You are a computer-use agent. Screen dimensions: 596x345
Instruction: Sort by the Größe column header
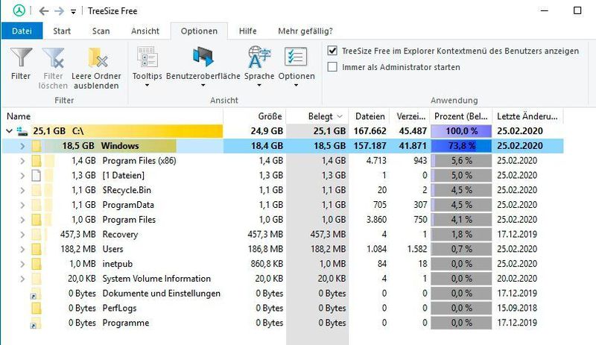tap(255, 116)
